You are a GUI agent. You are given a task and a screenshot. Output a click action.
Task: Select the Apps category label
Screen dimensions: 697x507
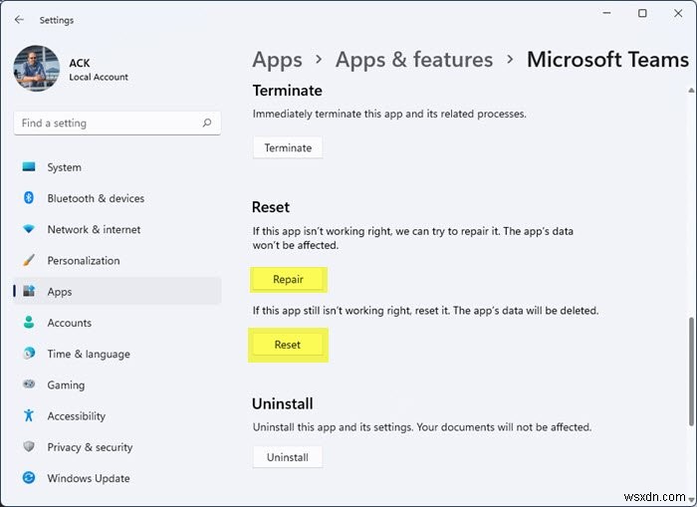(x=60, y=292)
